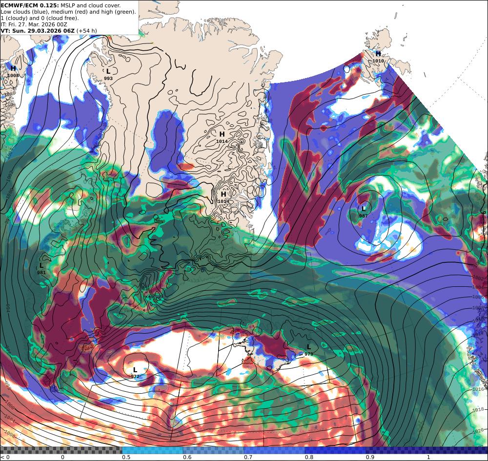Click the '0.6' colorbar tick label

[187, 457]
